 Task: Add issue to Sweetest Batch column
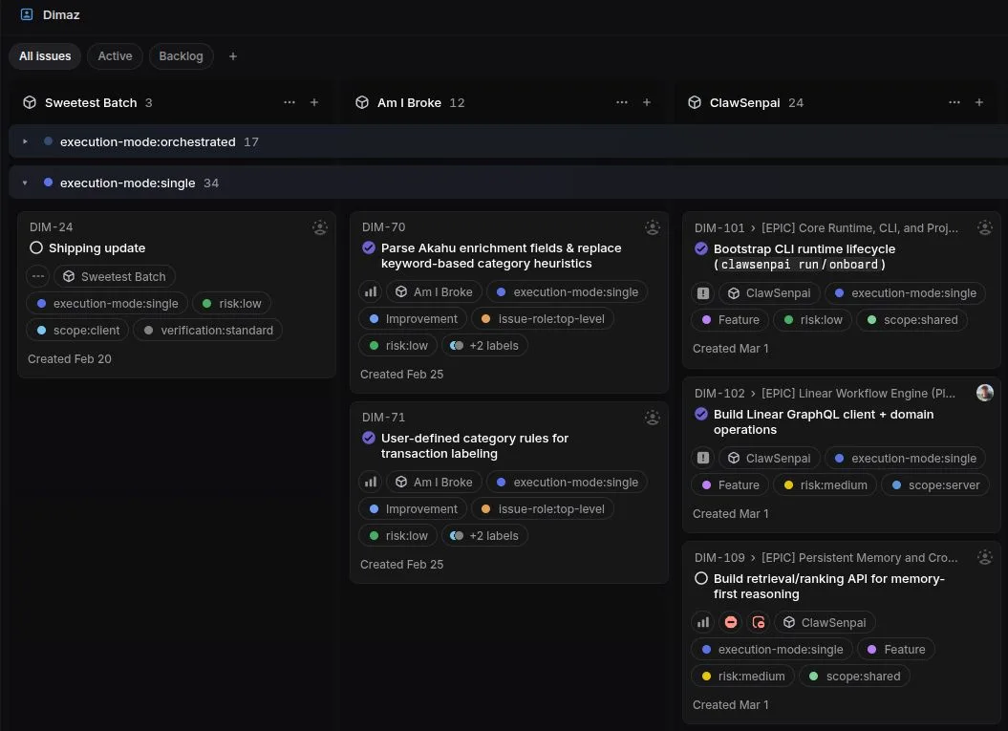tap(314, 102)
